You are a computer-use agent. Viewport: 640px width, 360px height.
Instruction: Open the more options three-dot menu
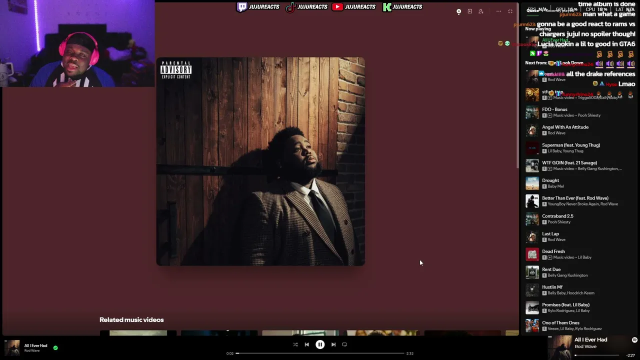(x=498, y=11)
